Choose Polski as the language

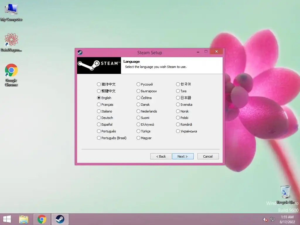pyautogui.click(x=182, y=118)
